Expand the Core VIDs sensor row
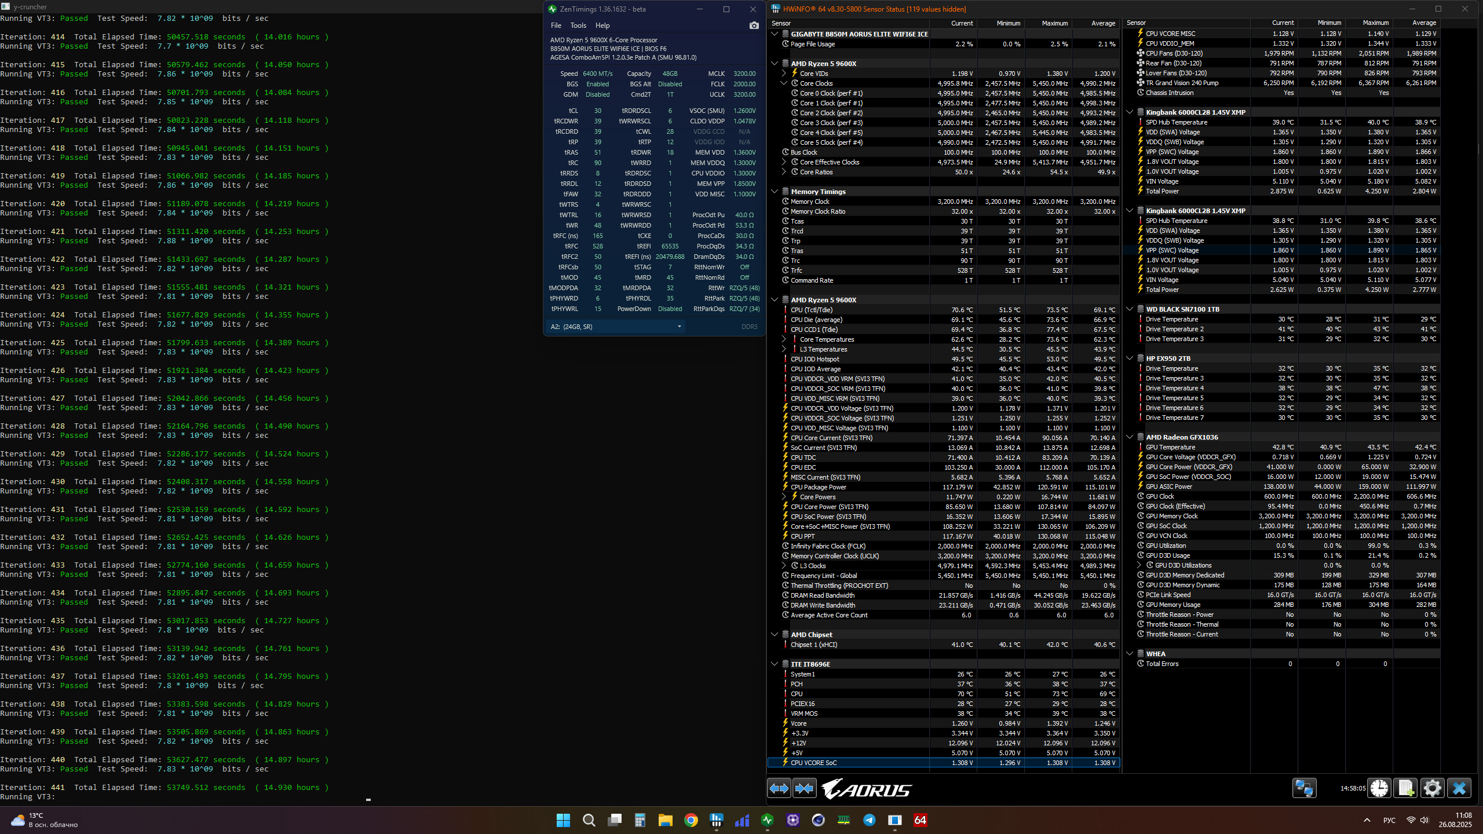 (x=784, y=74)
